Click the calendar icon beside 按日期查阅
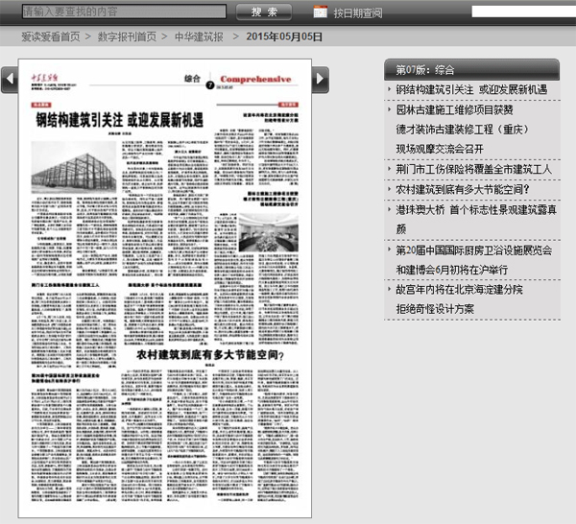The width and height of the screenshot is (576, 524). pyautogui.click(x=320, y=12)
